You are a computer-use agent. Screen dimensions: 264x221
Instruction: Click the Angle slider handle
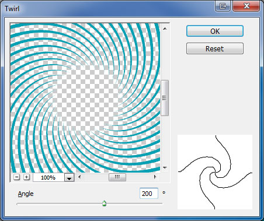coord(105,204)
